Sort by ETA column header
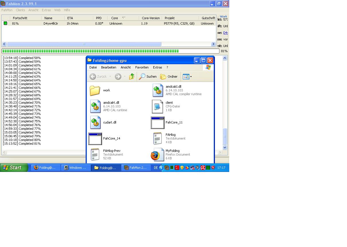The width and height of the screenshot is (347, 247). (x=80, y=18)
